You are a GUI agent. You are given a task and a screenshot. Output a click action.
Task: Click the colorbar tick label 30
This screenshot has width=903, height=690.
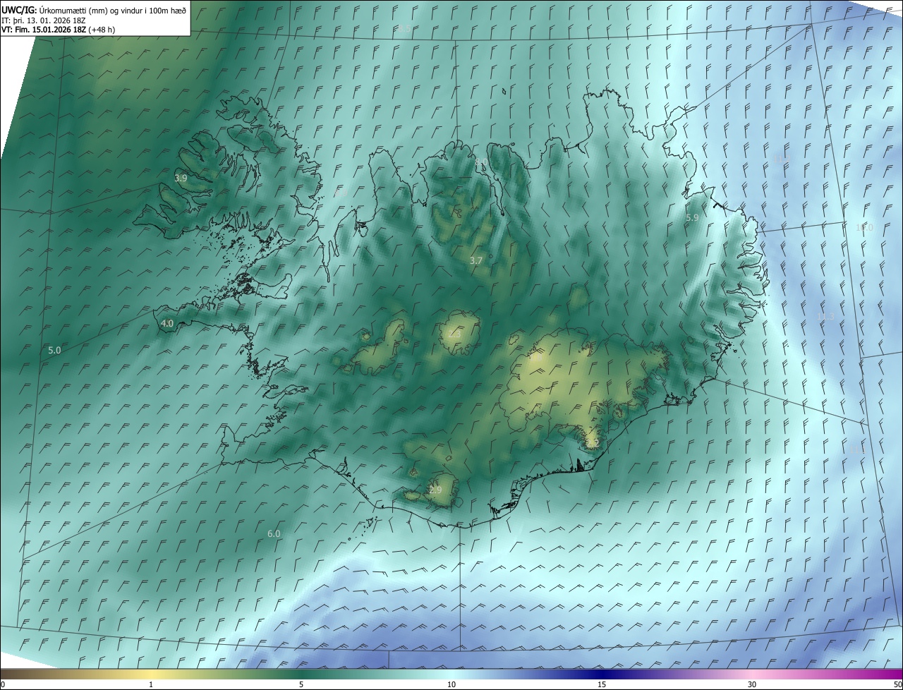[x=752, y=684]
